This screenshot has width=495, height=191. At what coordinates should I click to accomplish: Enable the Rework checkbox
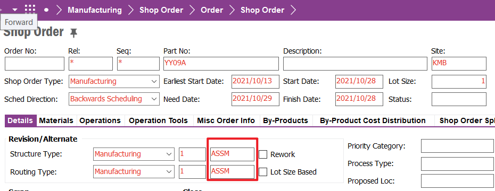point(263,154)
